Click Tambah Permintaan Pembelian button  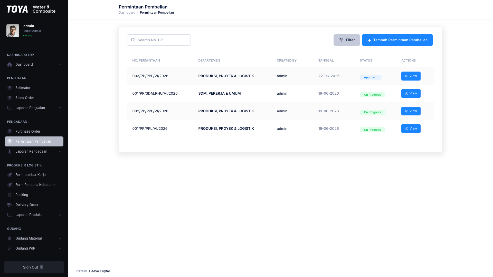pos(397,40)
